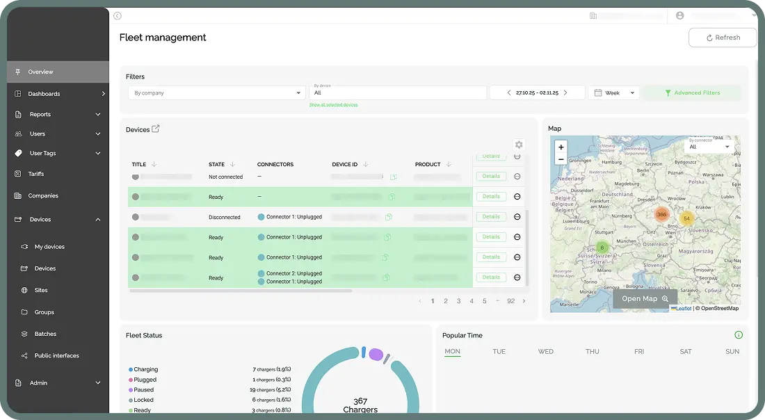Jump to last page 92
The image size is (765, 420).
click(x=511, y=301)
